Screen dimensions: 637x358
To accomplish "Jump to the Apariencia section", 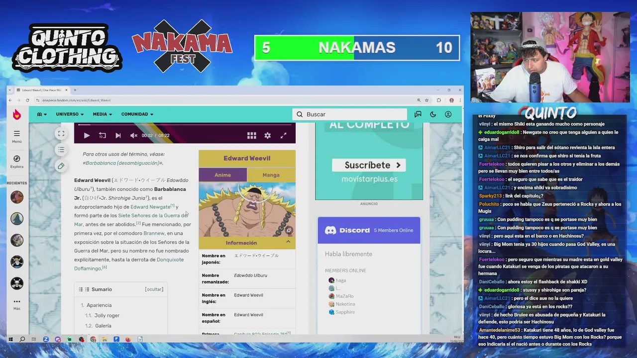I will 99,305.
